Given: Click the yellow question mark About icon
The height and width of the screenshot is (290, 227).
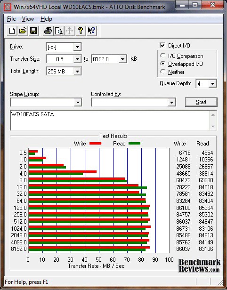Looking at the screenshot, I should click(x=81, y=31).
